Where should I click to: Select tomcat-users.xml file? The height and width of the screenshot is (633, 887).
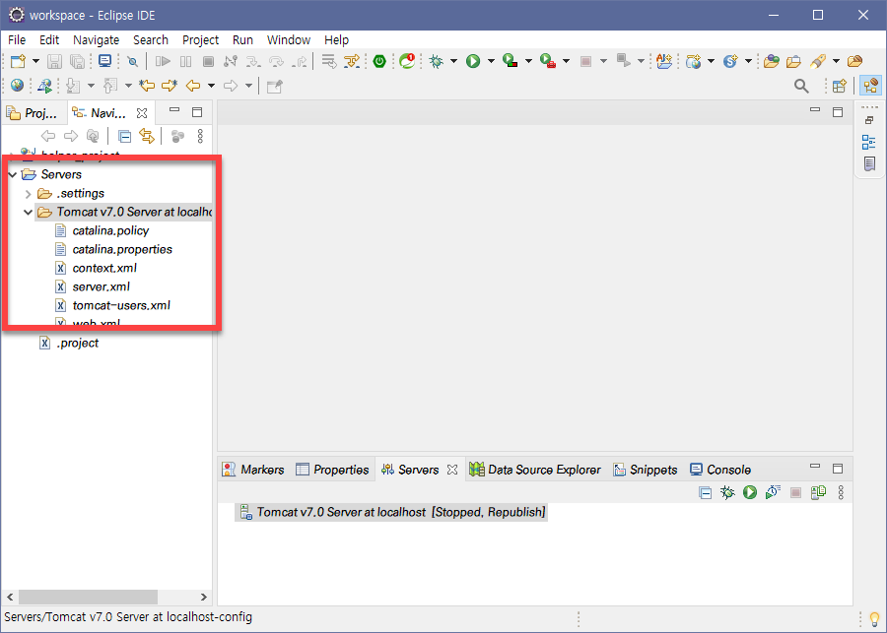click(121, 305)
